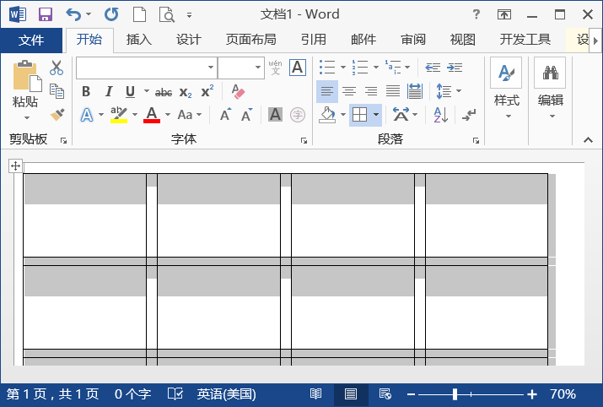
Task: Click the 70% zoom level
Action: pos(563,393)
